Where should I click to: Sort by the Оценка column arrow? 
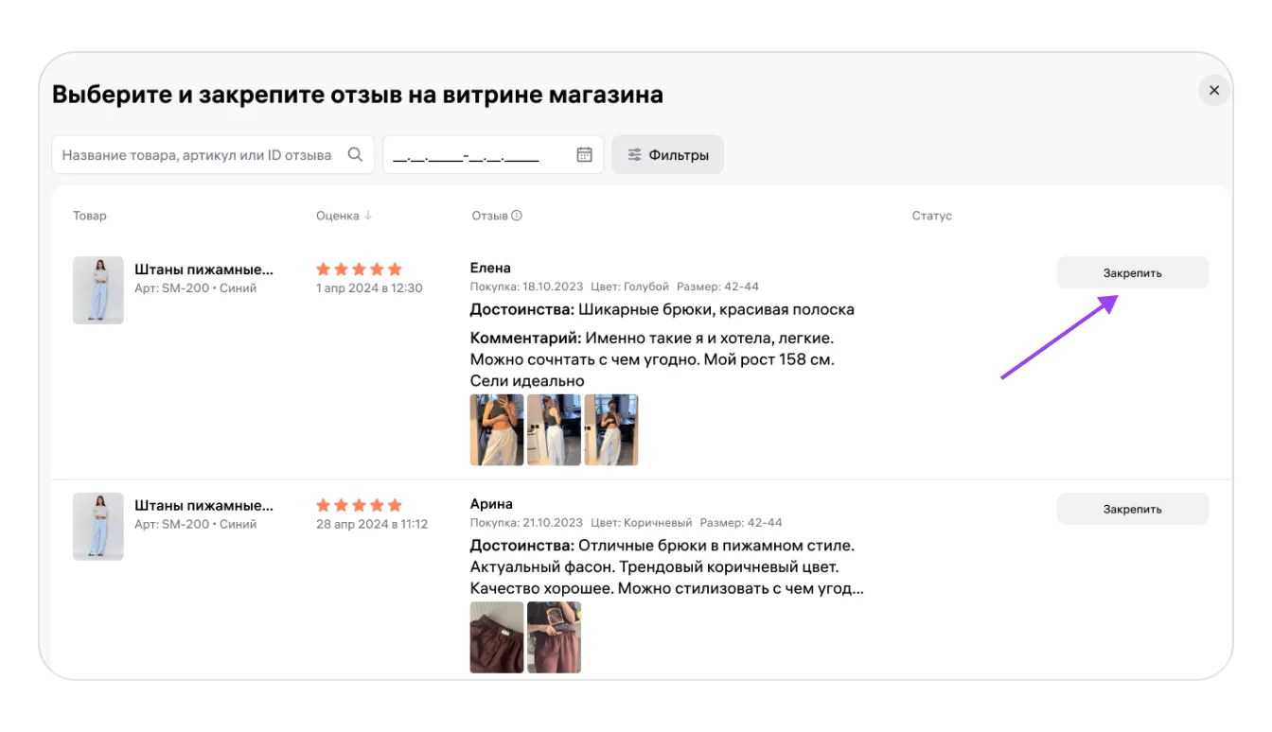368,216
